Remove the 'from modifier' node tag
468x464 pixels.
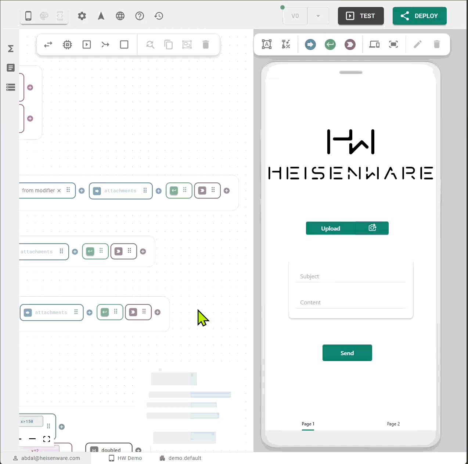point(59,190)
